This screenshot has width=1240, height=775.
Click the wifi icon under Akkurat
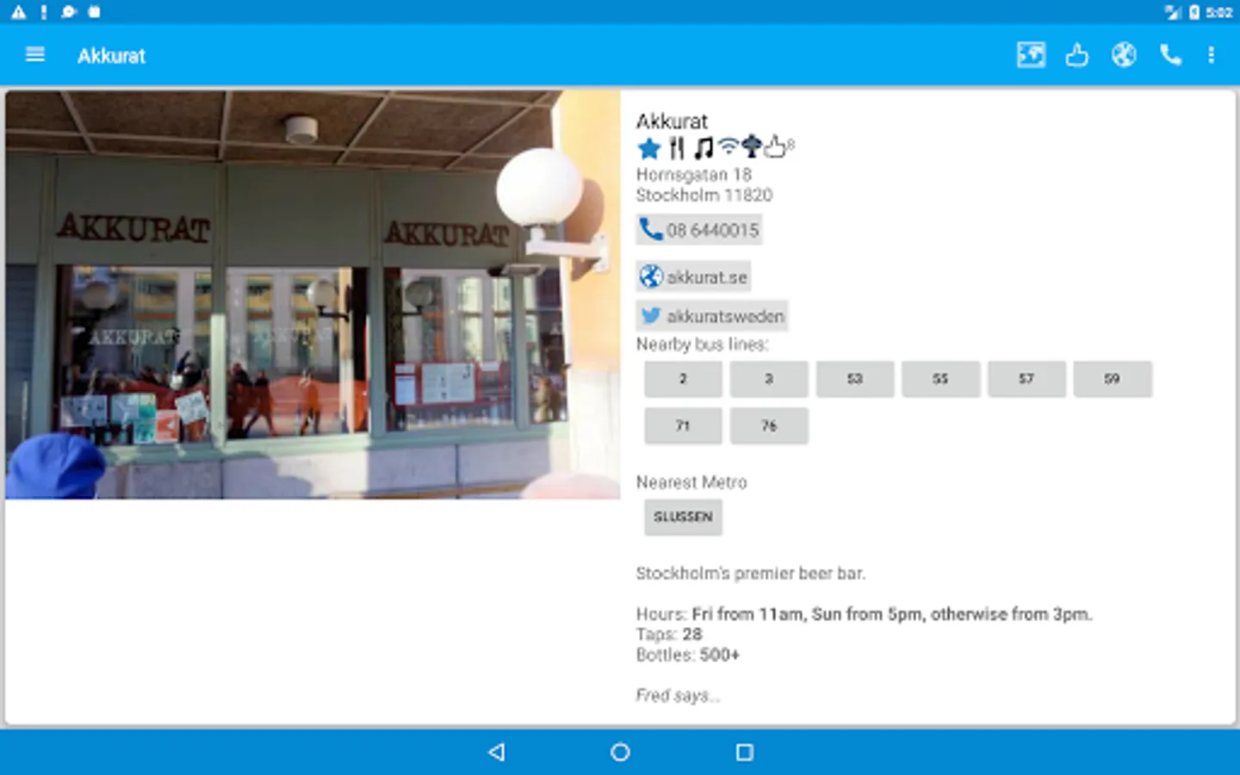728,146
